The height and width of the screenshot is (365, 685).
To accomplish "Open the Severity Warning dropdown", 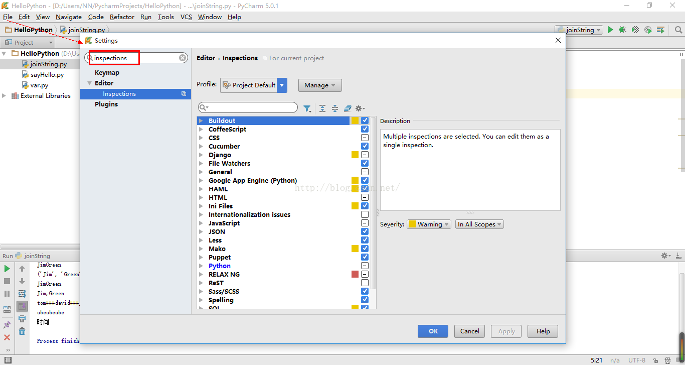I will 429,224.
